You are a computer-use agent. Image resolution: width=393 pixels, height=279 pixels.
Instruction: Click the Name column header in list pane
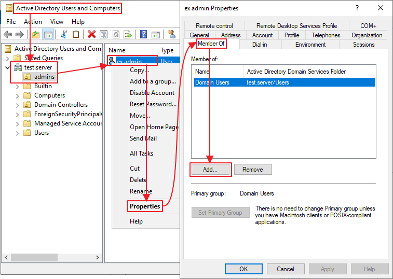(131, 50)
